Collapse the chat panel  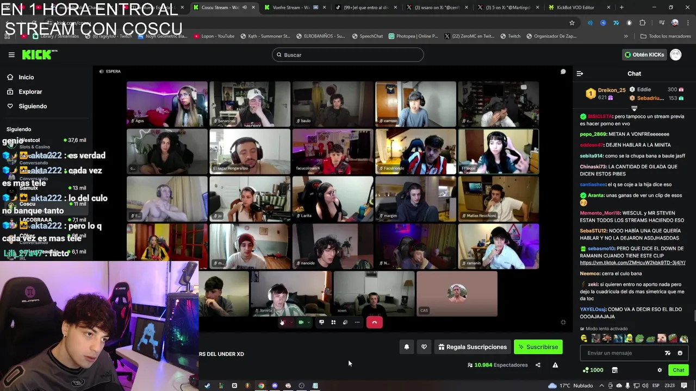point(580,74)
